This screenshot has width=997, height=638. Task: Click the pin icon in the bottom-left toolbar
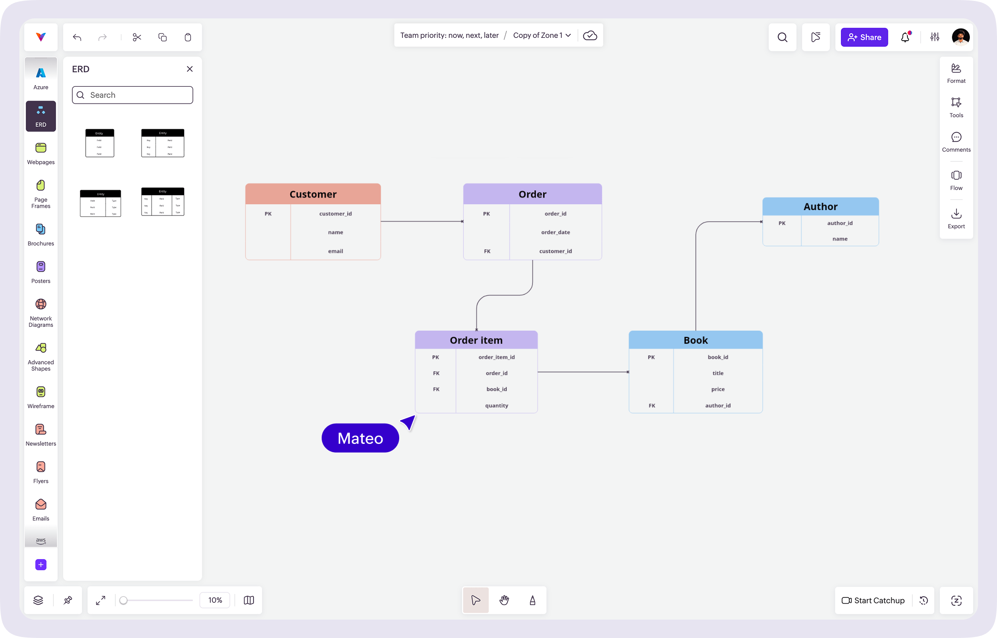pyautogui.click(x=68, y=600)
